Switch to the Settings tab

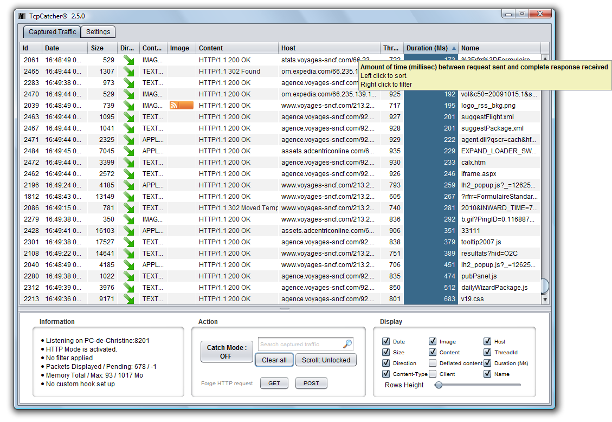click(98, 32)
